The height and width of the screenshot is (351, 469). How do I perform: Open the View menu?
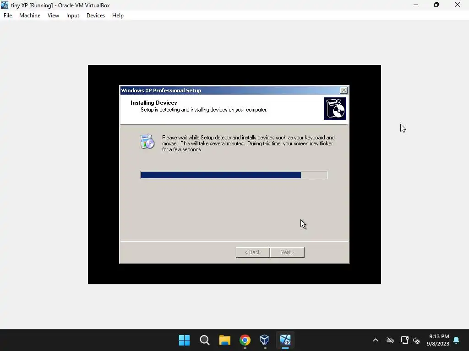pyautogui.click(x=53, y=16)
